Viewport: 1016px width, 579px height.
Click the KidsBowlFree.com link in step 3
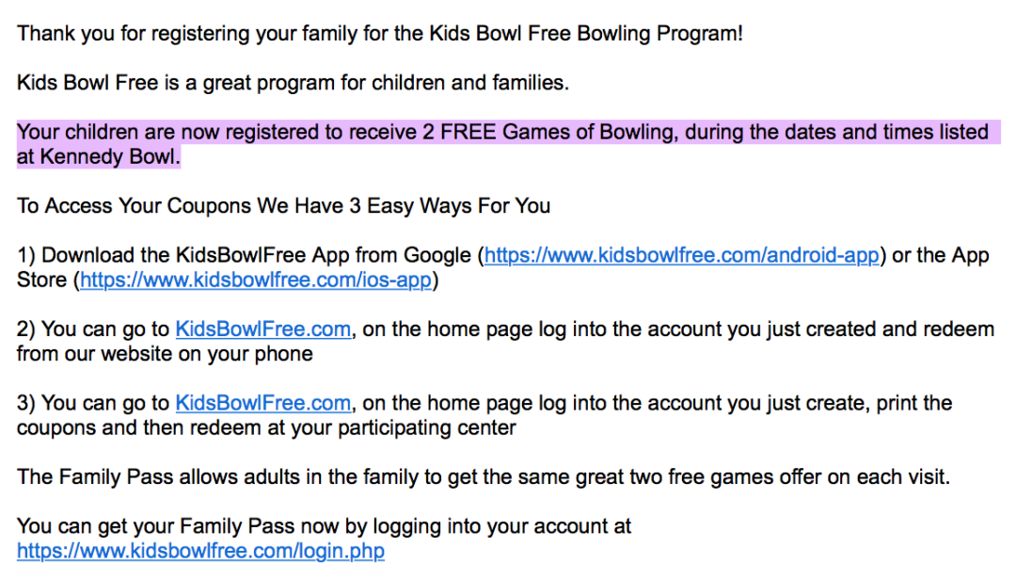(x=262, y=403)
